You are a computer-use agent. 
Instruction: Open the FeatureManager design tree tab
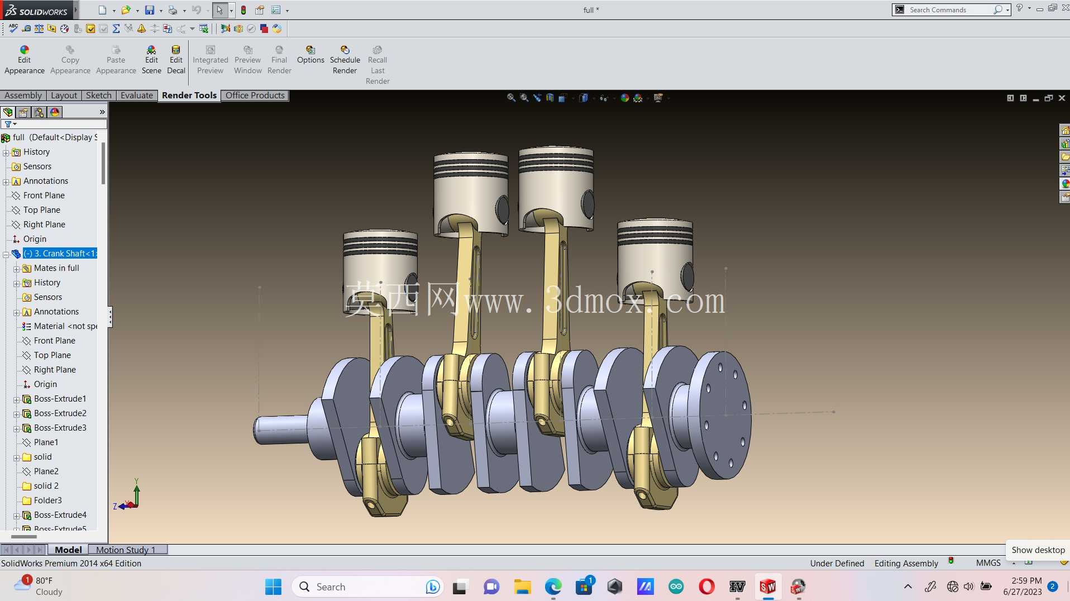click(x=8, y=112)
